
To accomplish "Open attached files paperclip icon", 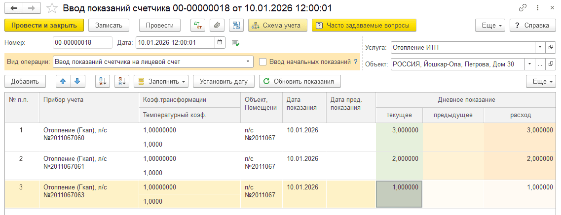I will click(217, 25).
